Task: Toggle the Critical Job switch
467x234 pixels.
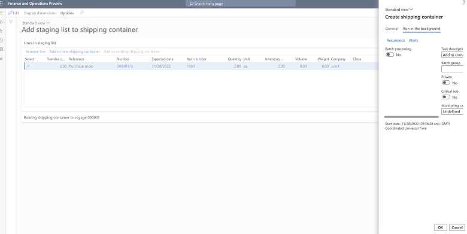Action: click(446, 97)
